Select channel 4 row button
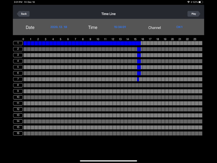Viewport: 217px width, 163px height. click(18, 61)
